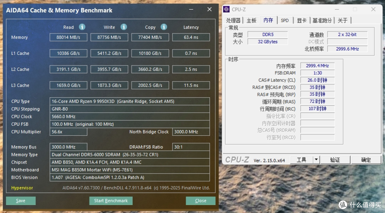This screenshot has height=213, width=385.
Task: Click the CAS# Latency 26.0 时钟 field
Action: tap(318, 80)
